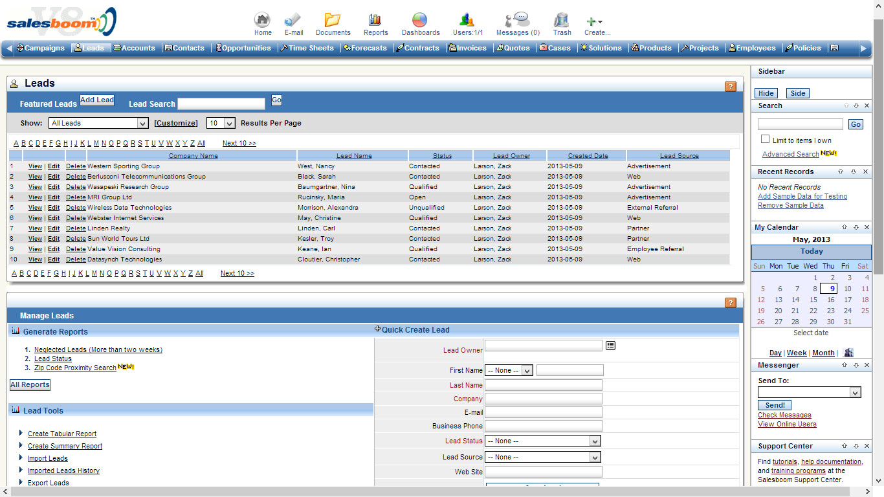The height and width of the screenshot is (497, 884).
Task: Click the help question-mark icon above Manage Leads
Action: point(731,303)
